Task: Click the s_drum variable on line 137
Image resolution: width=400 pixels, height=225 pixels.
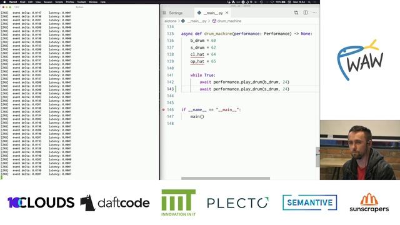Action: tap(197, 47)
